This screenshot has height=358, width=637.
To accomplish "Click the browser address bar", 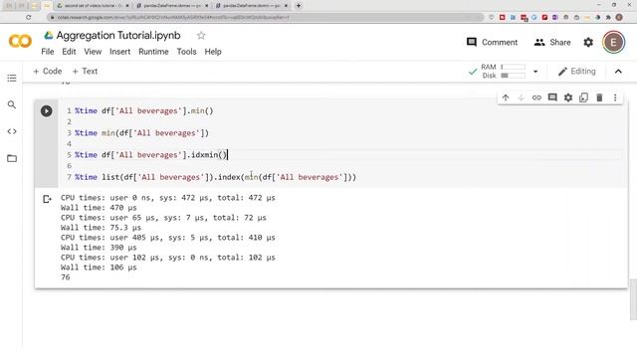I will (x=266, y=17).
